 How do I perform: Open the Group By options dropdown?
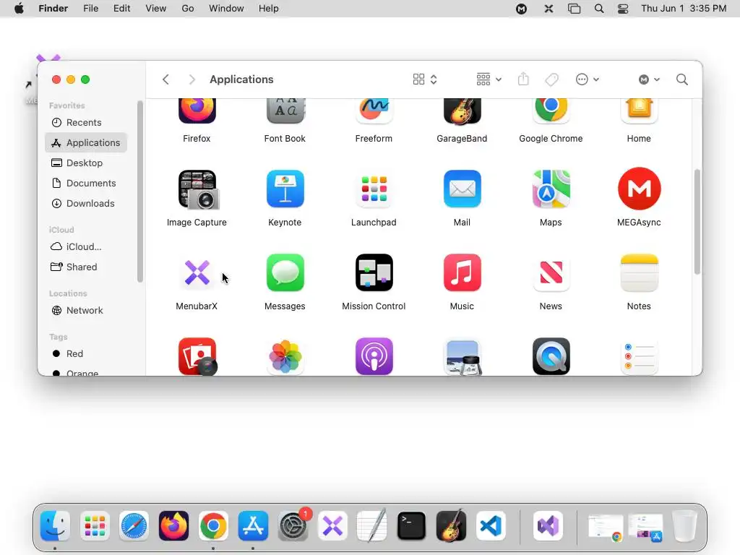[489, 79]
